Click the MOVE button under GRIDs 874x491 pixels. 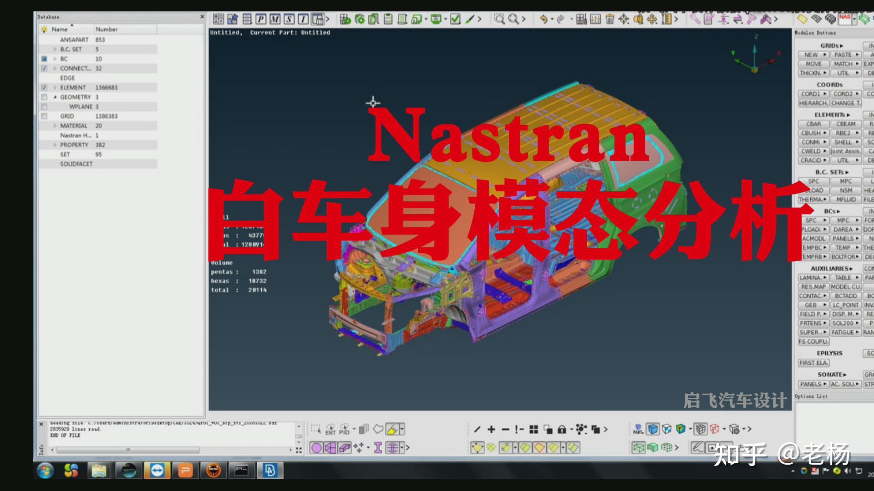[813, 64]
